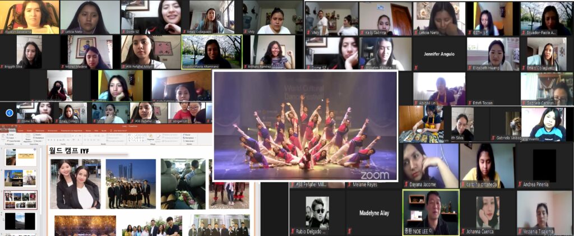The height and width of the screenshot is (236, 574).
Task: Click muted mic icon beside Yessenia Tisalema
Action: pos(520,232)
